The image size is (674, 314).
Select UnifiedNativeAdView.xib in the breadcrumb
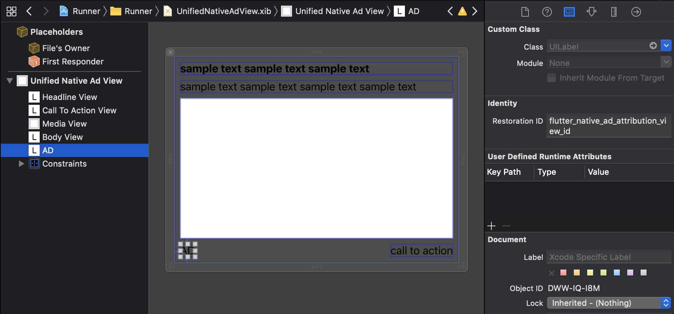(x=217, y=11)
